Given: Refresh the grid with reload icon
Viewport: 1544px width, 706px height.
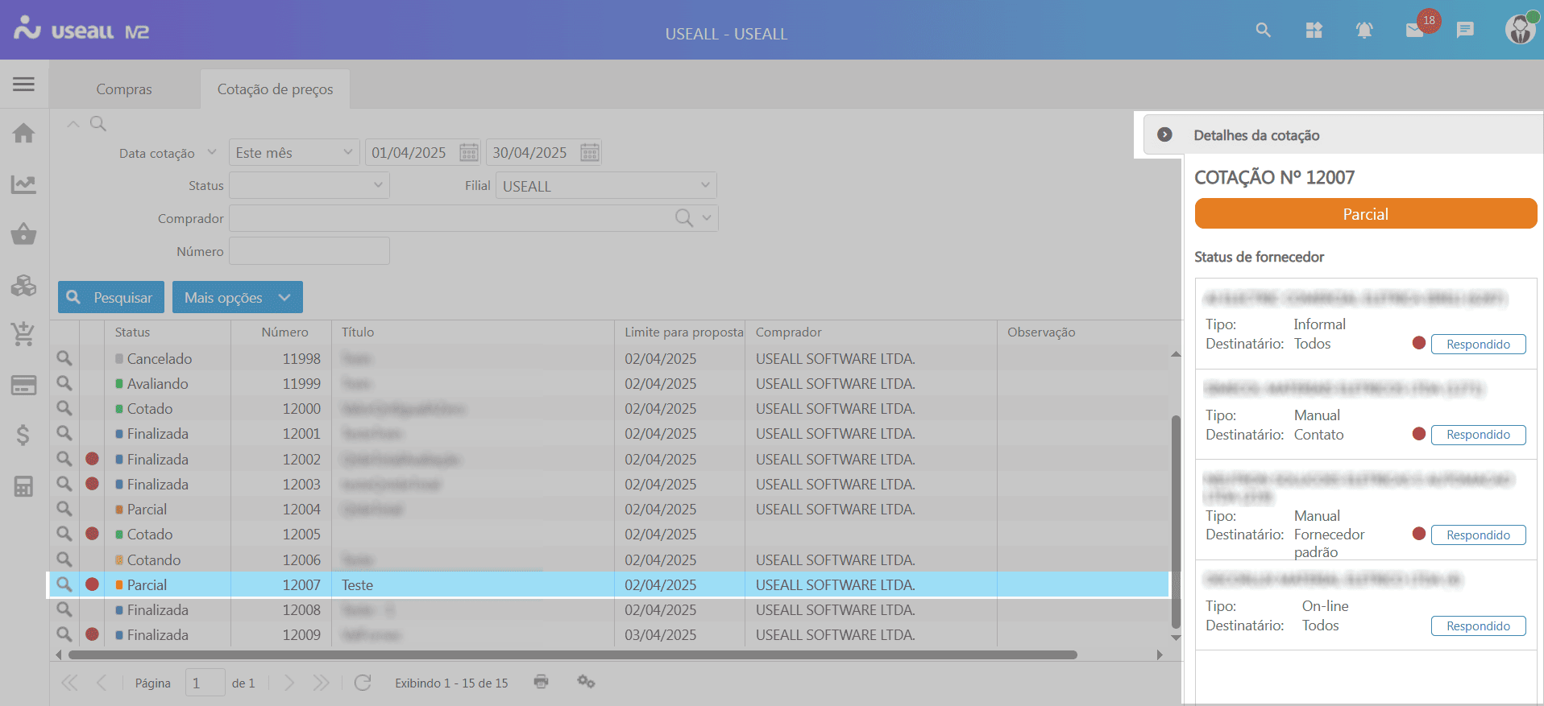Looking at the screenshot, I should click(363, 683).
